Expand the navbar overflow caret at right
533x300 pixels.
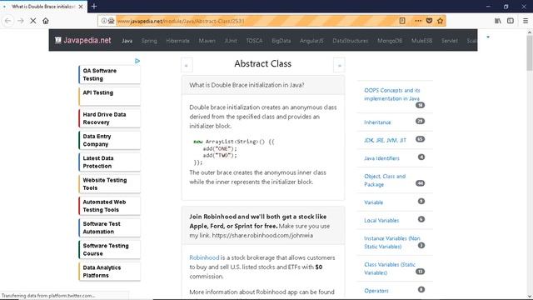pyautogui.click(x=488, y=37)
